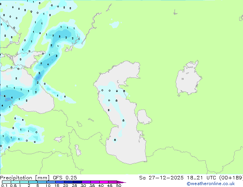This screenshot has height=187, width=243.
Task: Pick the 40–45 mm magenta legend box
Action: (x=104, y=182)
